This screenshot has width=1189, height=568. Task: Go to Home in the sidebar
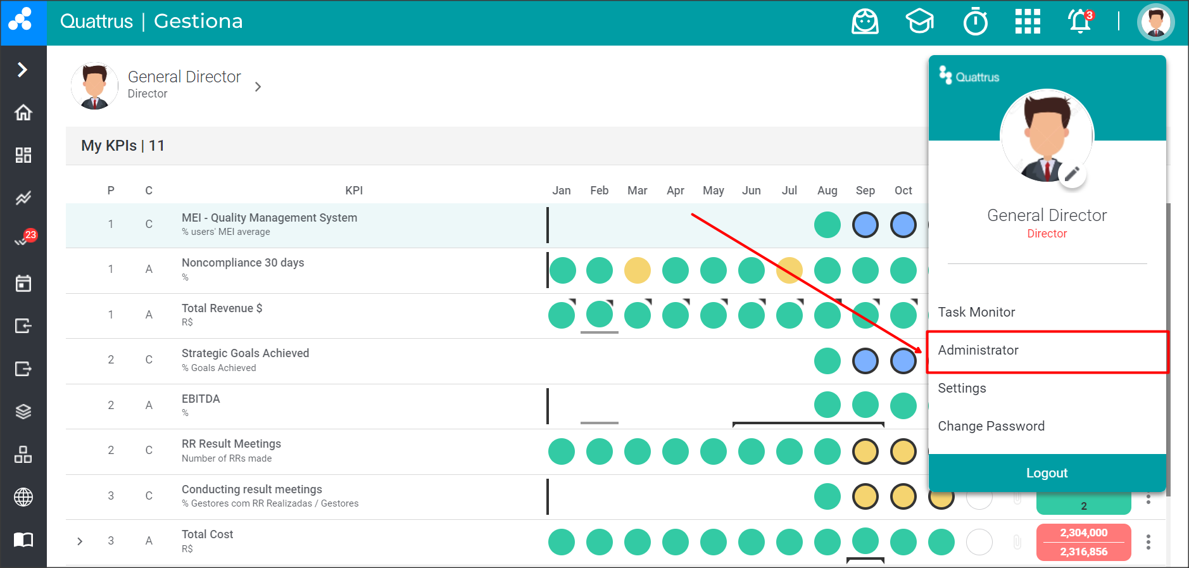pos(23,113)
